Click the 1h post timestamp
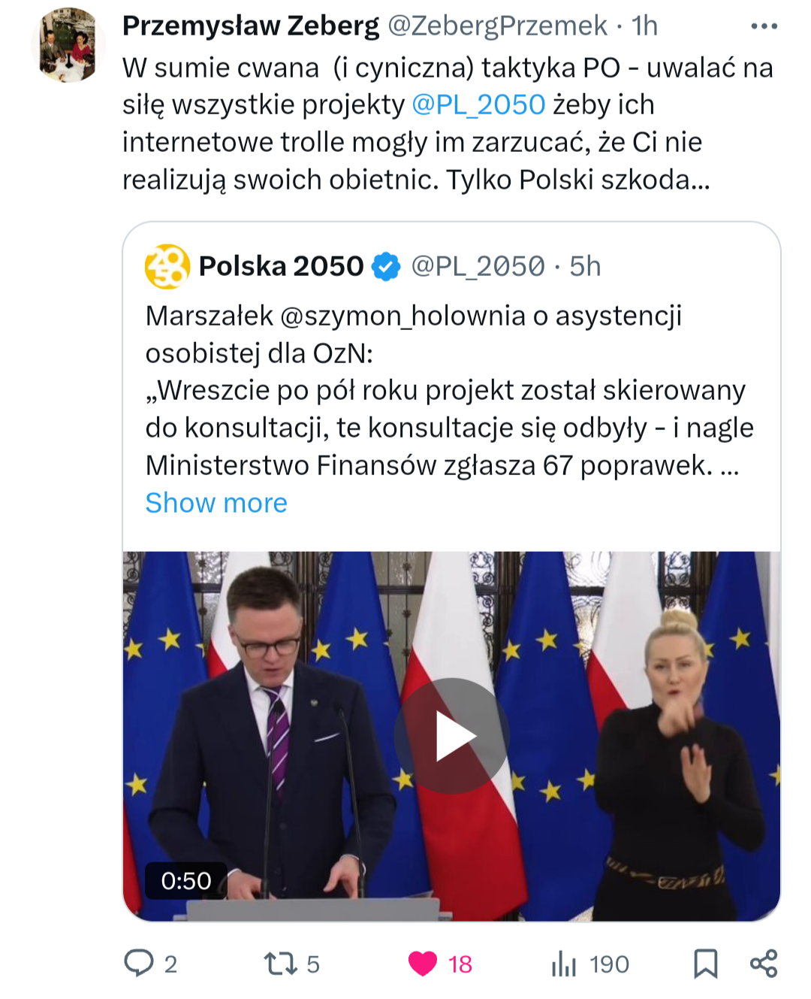The height and width of the screenshot is (999, 811). (x=644, y=26)
